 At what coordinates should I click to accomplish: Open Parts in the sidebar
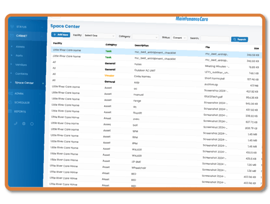[19, 55]
